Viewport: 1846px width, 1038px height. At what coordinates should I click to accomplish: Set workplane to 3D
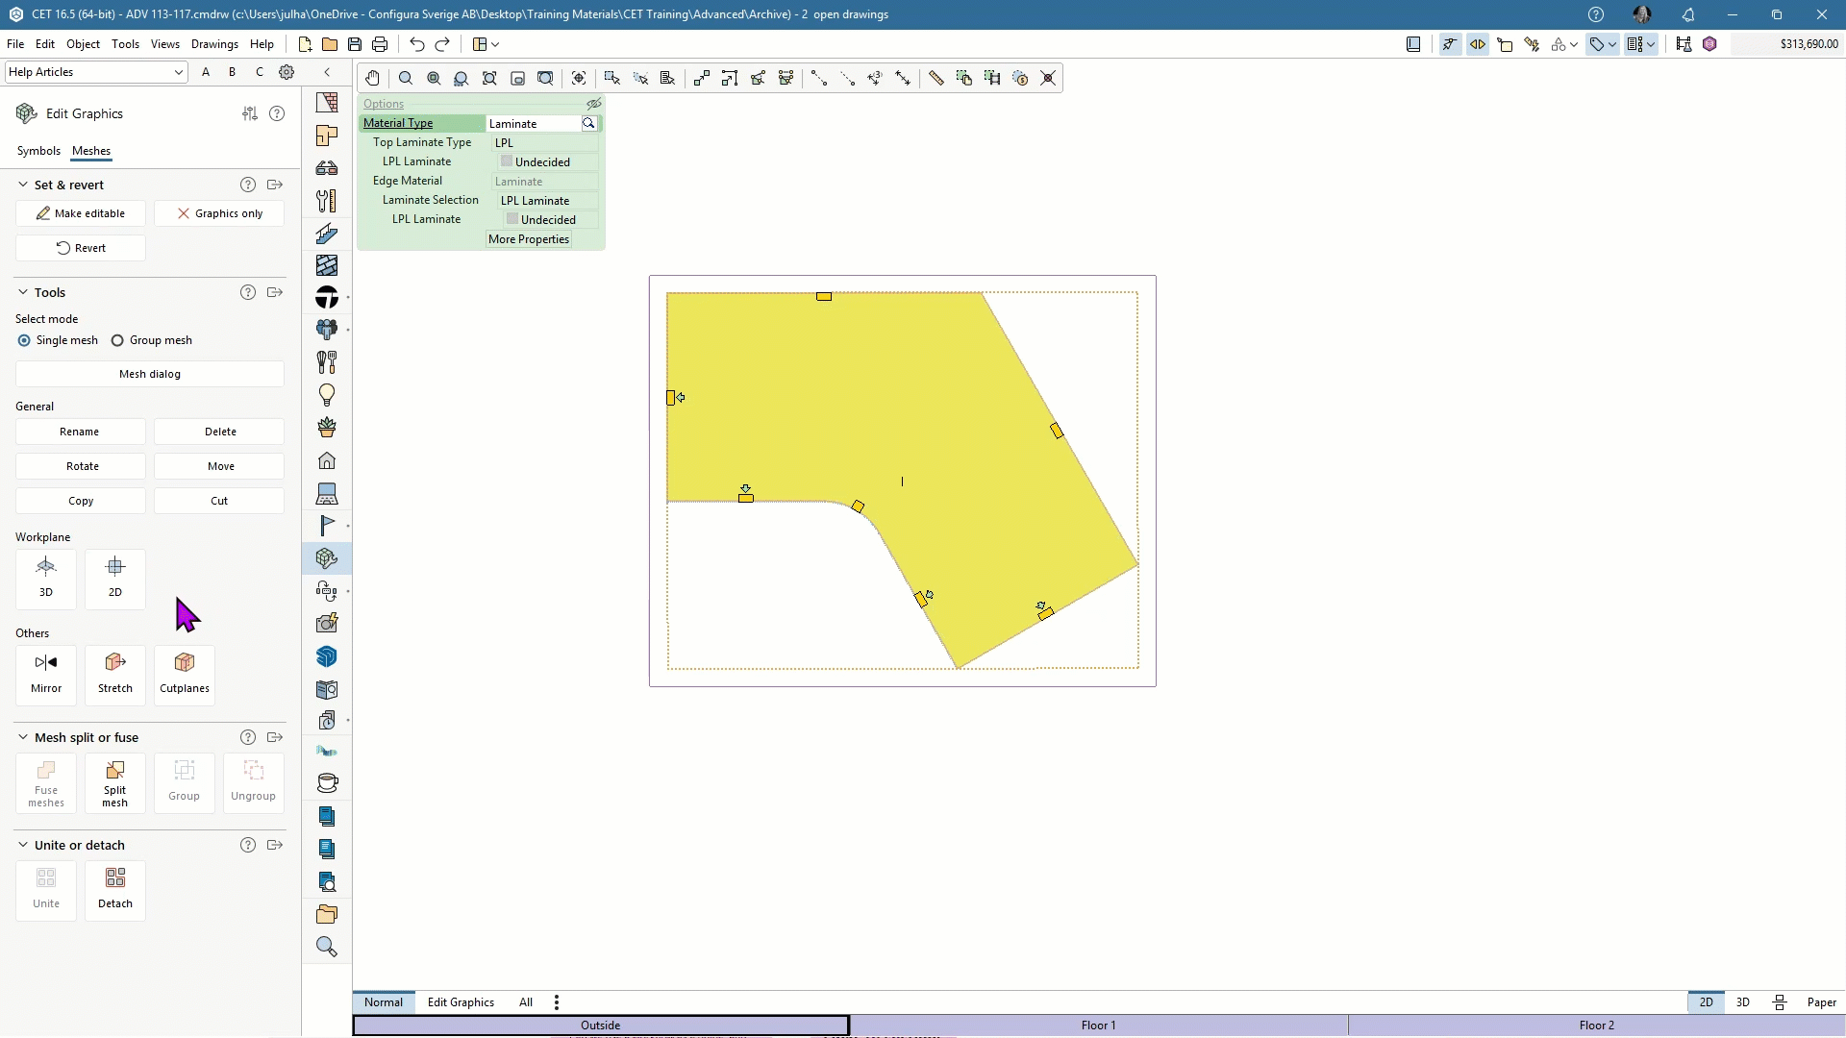(46, 578)
